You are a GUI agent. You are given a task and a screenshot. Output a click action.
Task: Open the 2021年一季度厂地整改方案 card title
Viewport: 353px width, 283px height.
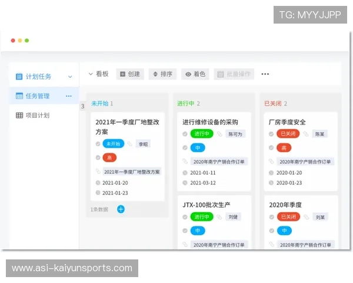[x=127, y=127]
